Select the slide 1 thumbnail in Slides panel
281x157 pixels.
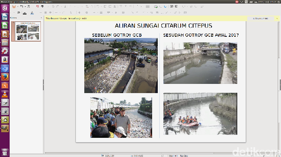point(26,32)
